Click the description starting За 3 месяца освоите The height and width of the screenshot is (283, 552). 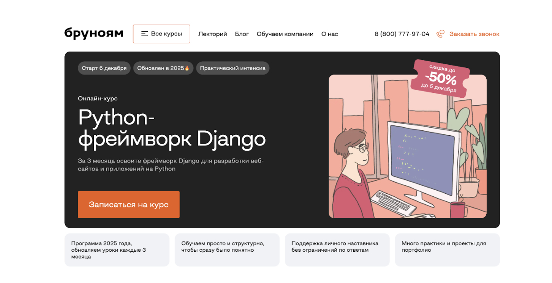[171, 165]
